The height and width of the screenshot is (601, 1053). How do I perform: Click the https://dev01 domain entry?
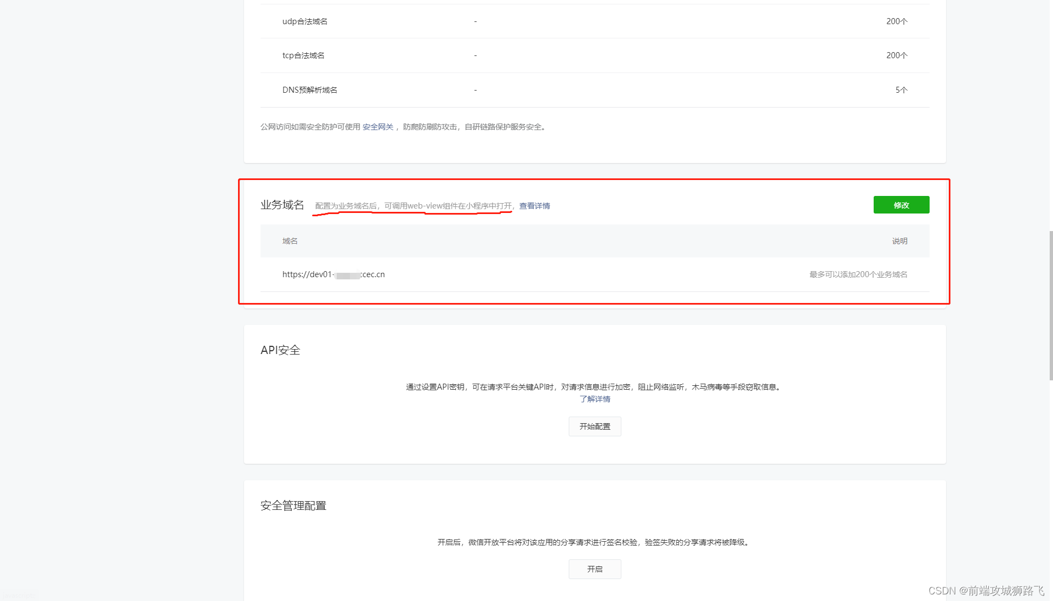click(333, 274)
